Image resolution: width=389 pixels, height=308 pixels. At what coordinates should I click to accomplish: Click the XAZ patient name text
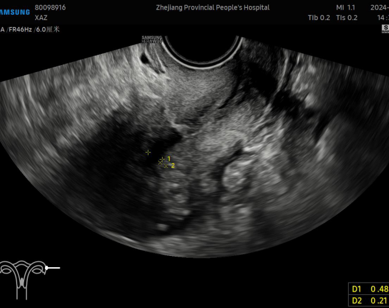click(x=41, y=18)
